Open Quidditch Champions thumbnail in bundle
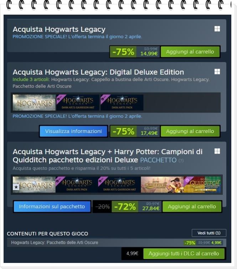 (162, 185)
